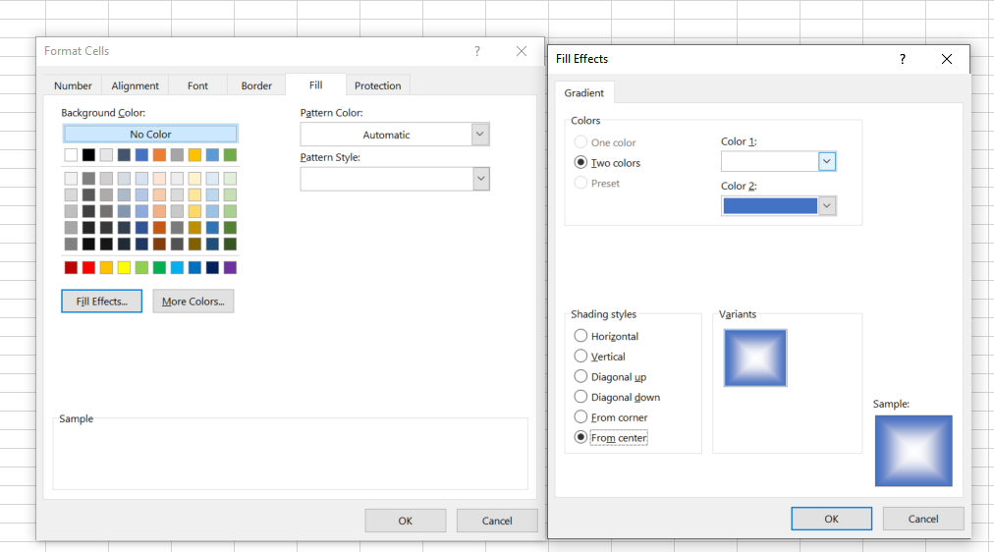The image size is (994, 552).
Task: Select From corner shading style
Action: 581,417
